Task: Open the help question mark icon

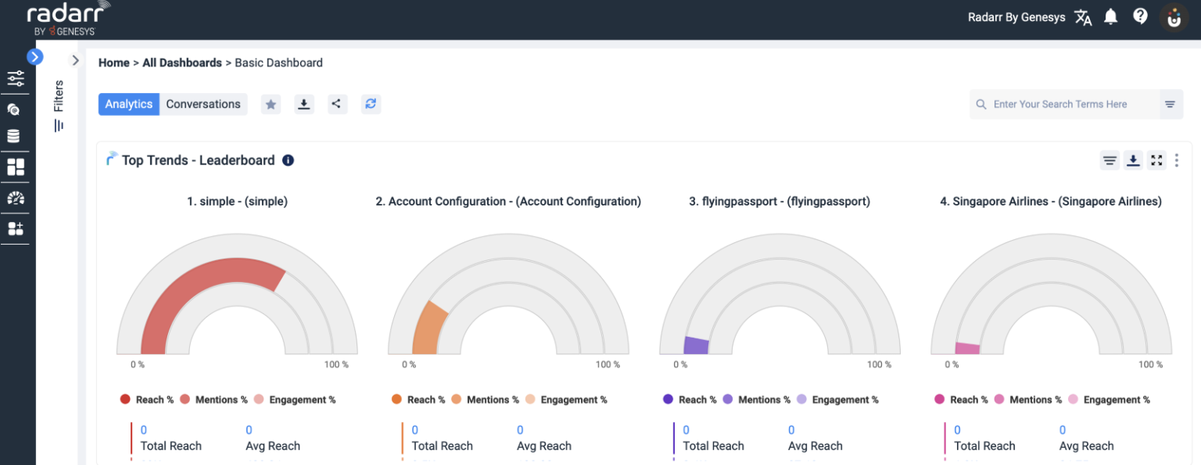Action: click(1140, 16)
